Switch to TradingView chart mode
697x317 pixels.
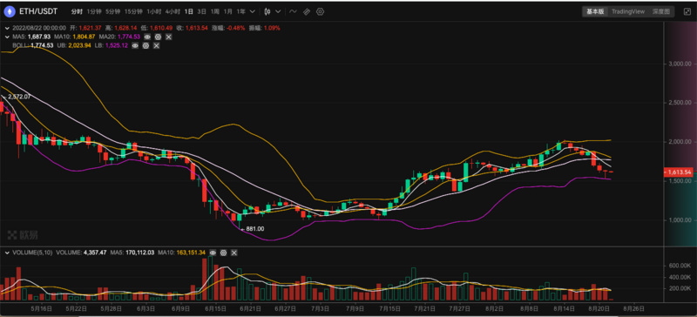pyautogui.click(x=627, y=11)
